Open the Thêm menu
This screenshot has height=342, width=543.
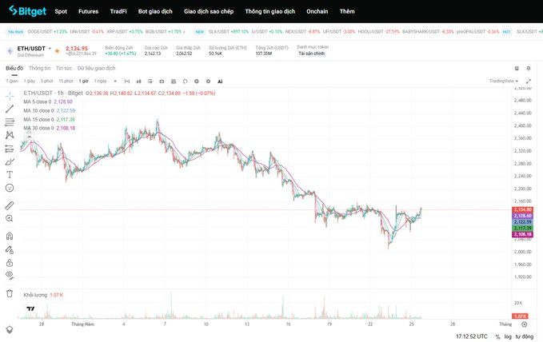tap(347, 11)
